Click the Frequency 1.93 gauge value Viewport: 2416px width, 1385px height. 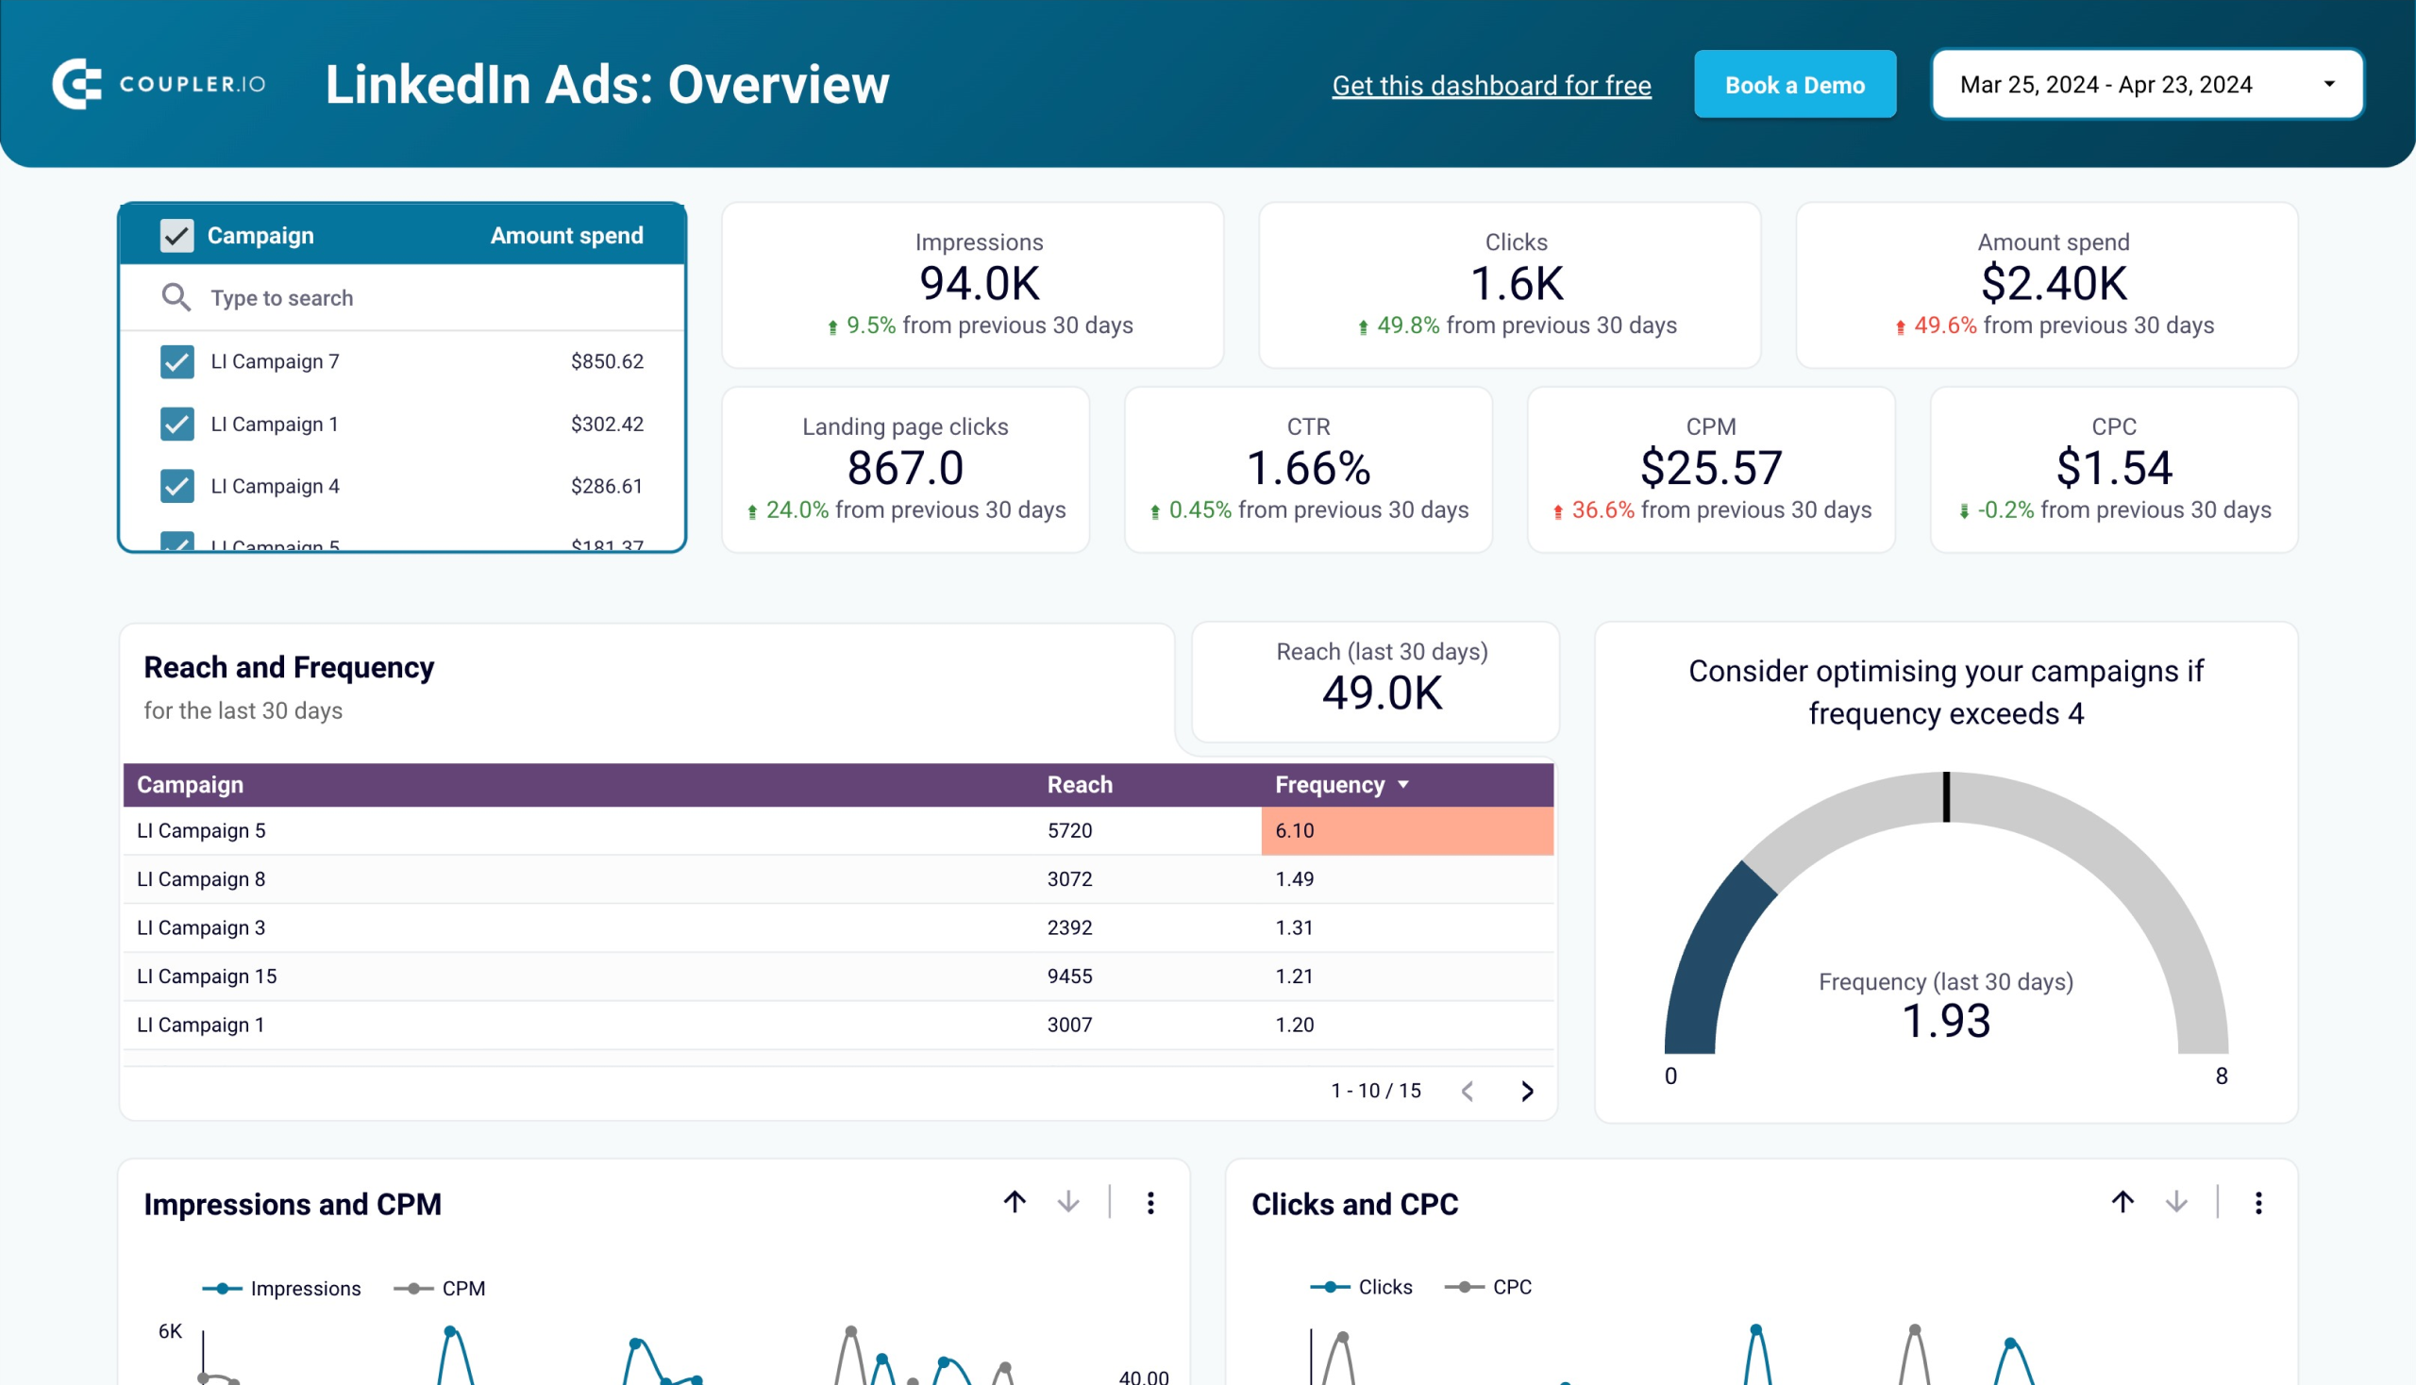[1946, 1021]
